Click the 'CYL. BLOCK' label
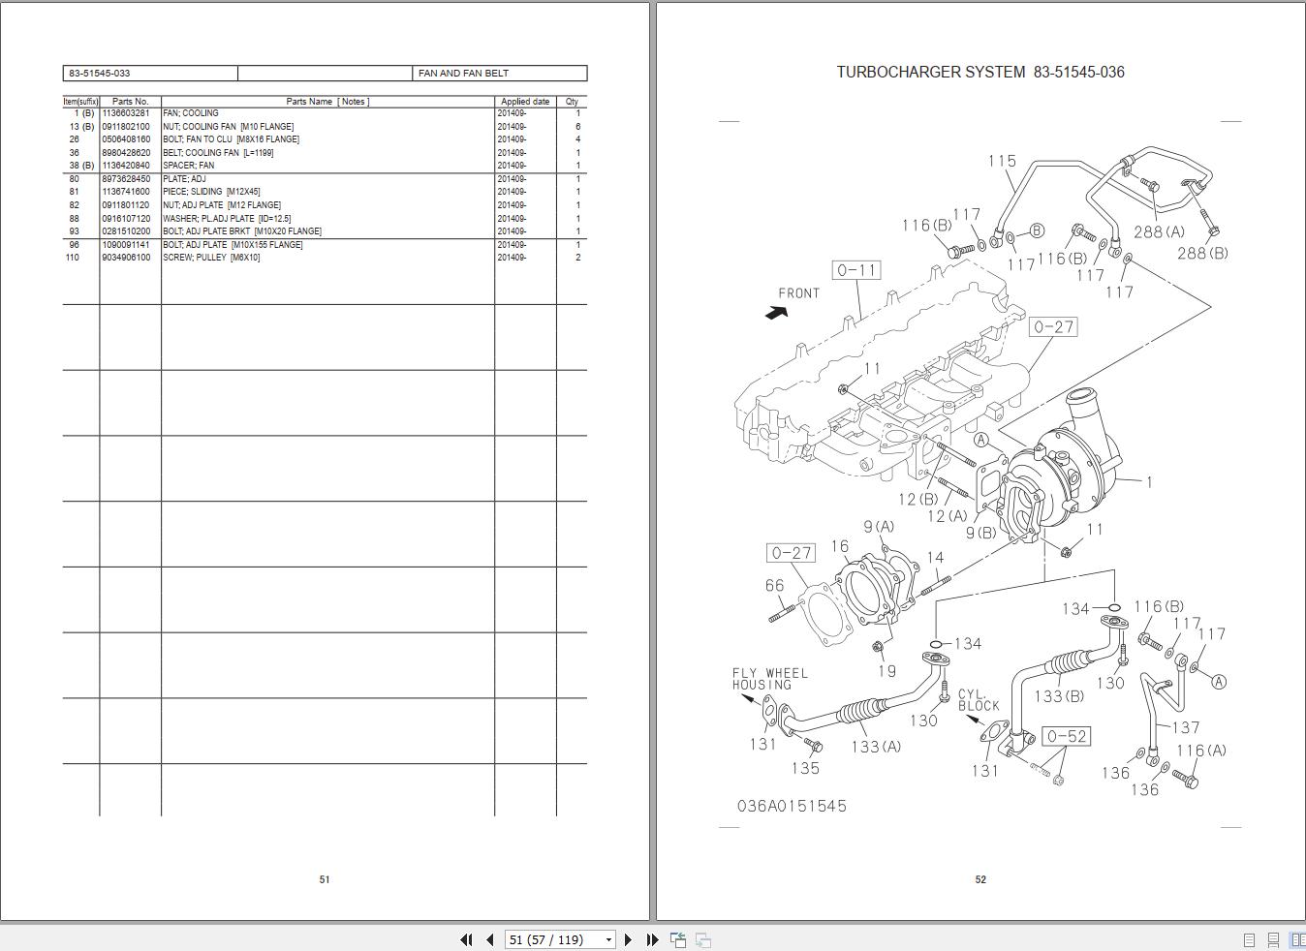Viewport: 1306px width, 951px height. click(x=978, y=700)
